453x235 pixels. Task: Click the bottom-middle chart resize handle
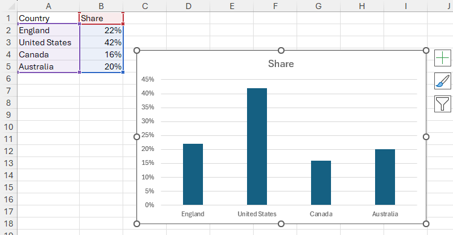pos(281,224)
